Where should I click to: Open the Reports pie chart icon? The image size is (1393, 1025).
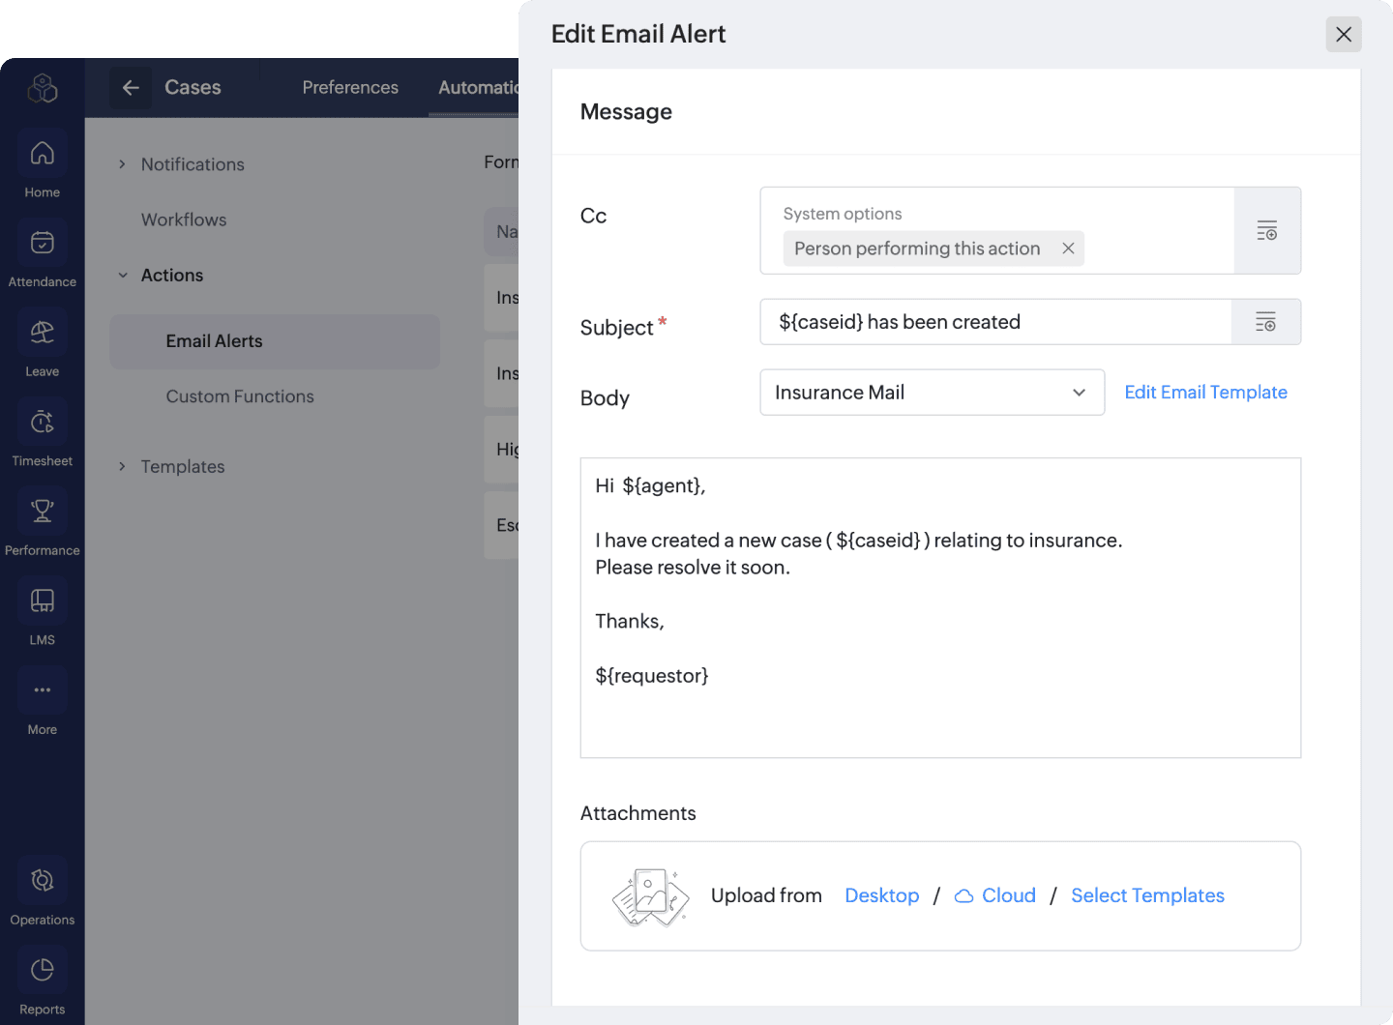(x=42, y=970)
